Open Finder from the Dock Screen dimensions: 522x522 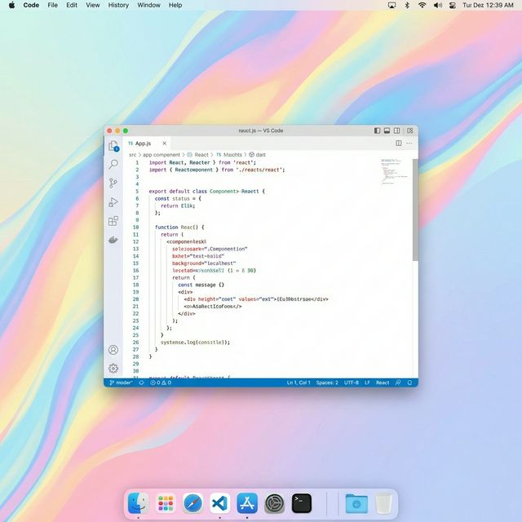pyautogui.click(x=139, y=502)
